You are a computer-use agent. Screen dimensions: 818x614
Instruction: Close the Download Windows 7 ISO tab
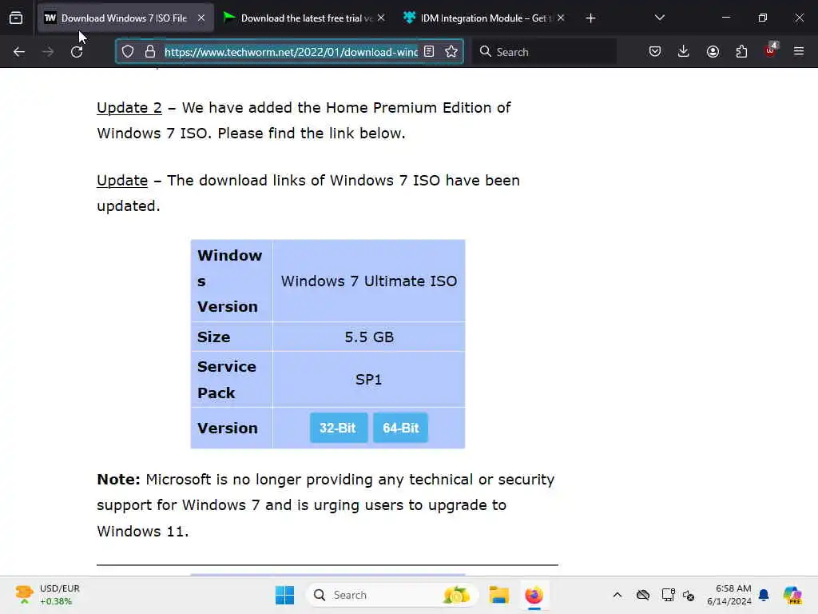(x=201, y=18)
